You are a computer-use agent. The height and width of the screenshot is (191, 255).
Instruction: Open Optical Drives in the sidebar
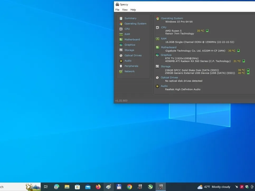133,55
